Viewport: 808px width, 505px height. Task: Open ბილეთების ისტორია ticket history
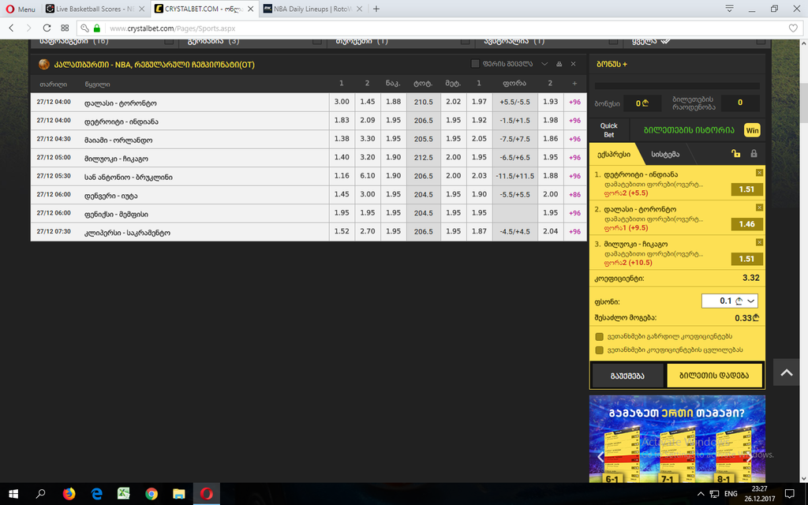point(689,130)
